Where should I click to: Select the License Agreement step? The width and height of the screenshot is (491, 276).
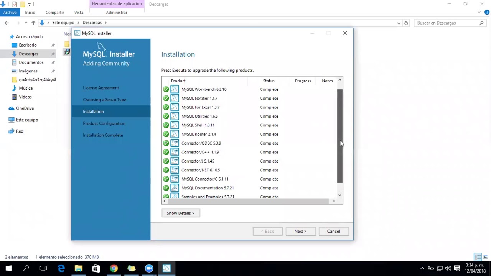pyautogui.click(x=101, y=88)
